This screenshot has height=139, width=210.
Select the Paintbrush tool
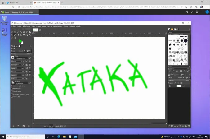[15, 35]
